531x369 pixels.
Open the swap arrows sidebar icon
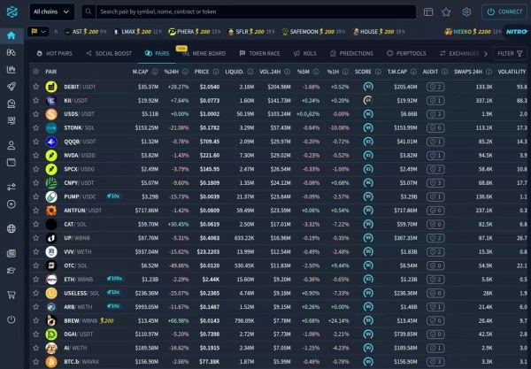[x=12, y=187]
